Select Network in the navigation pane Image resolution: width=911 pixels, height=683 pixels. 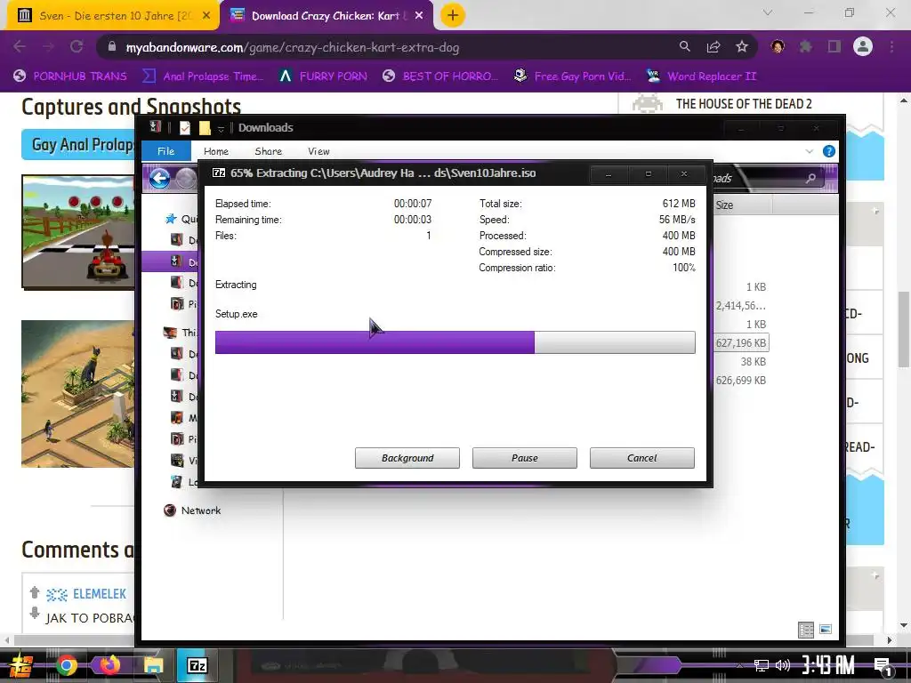click(x=200, y=510)
